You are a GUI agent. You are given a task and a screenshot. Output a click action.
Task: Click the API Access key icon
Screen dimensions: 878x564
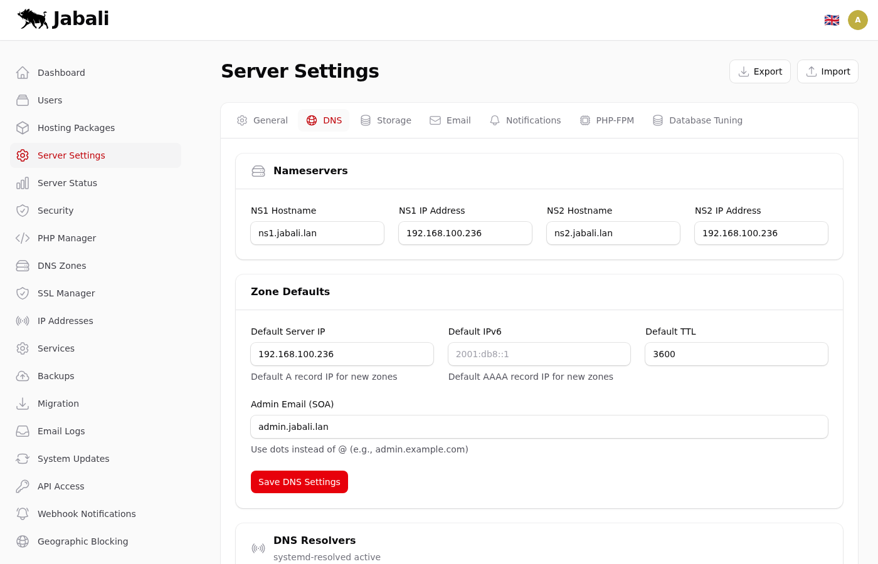click(x=23, y=486)
